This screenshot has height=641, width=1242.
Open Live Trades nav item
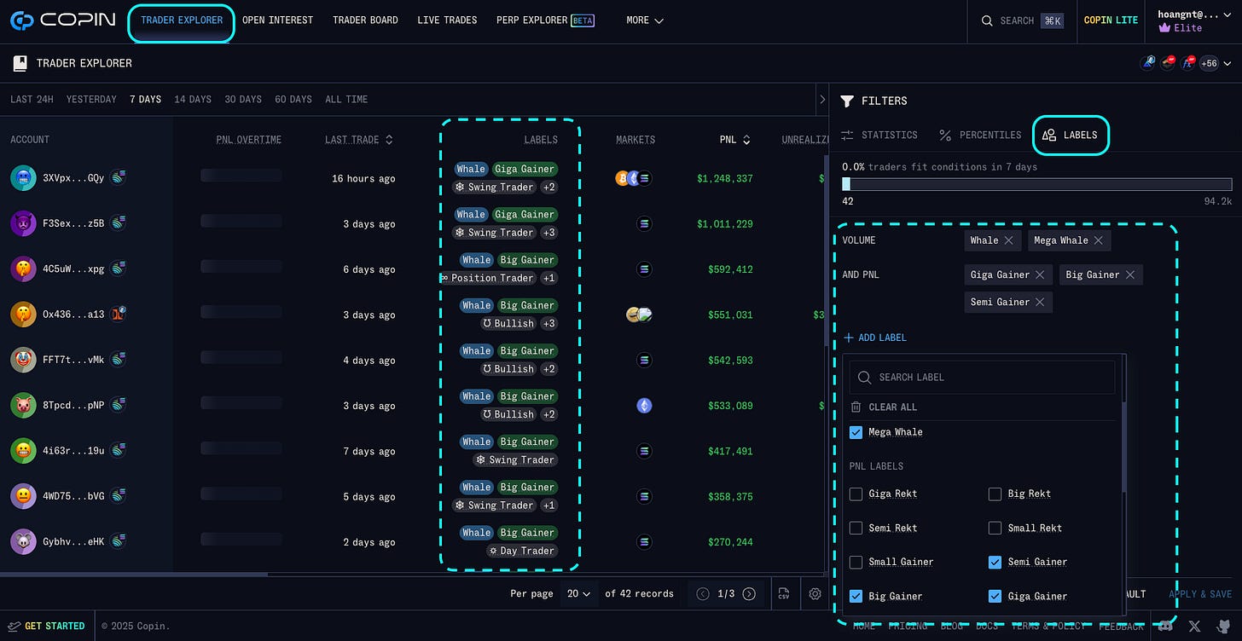click(447, 20)
